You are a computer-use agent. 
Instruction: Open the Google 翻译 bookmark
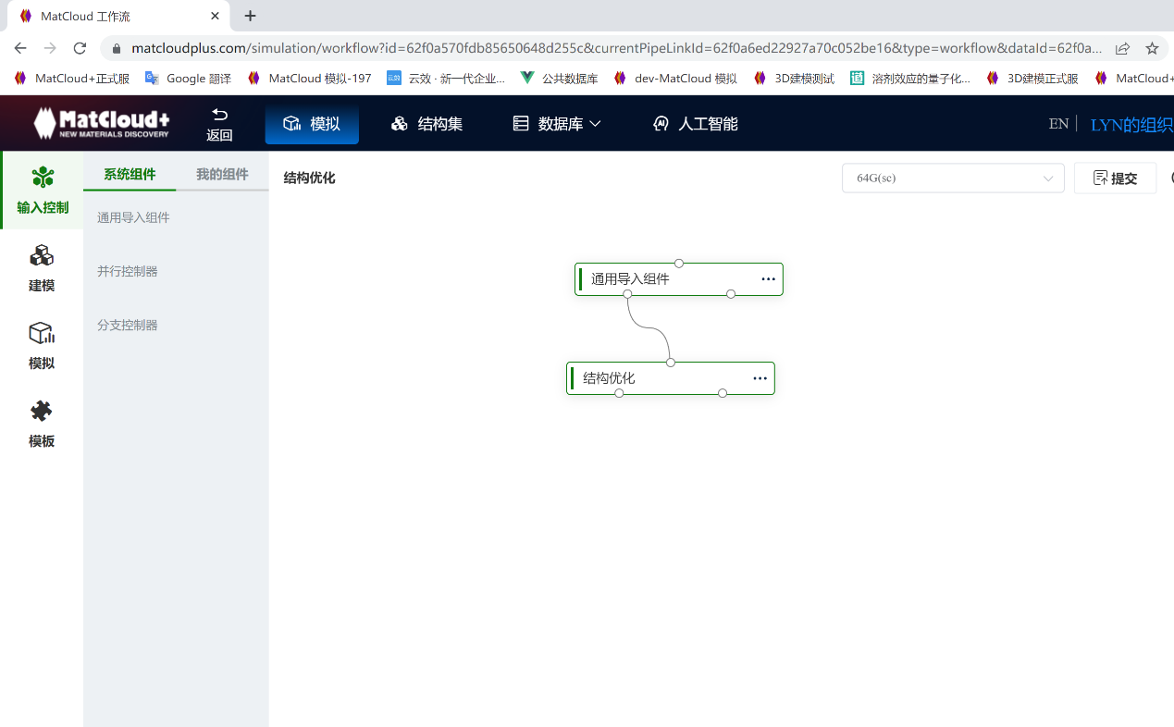pyautogui.click(x=188, y=79)
